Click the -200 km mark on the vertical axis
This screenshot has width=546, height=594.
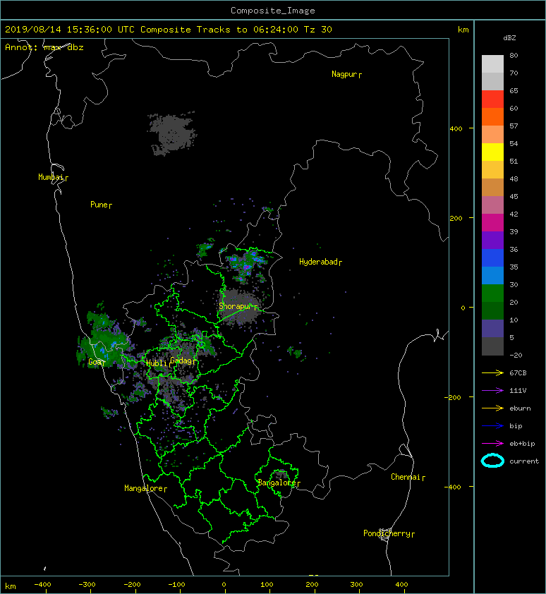click(453, 397)
